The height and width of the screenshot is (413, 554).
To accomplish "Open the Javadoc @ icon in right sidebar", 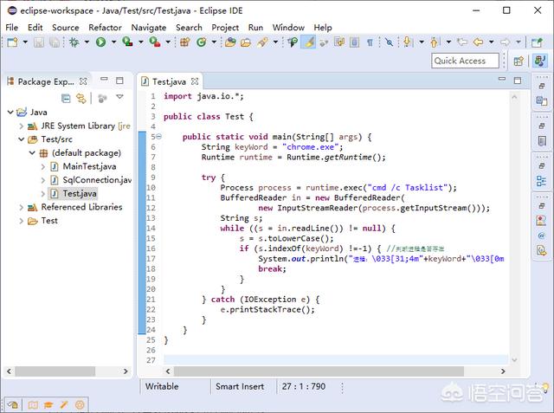I will click(x=541, y=236).
